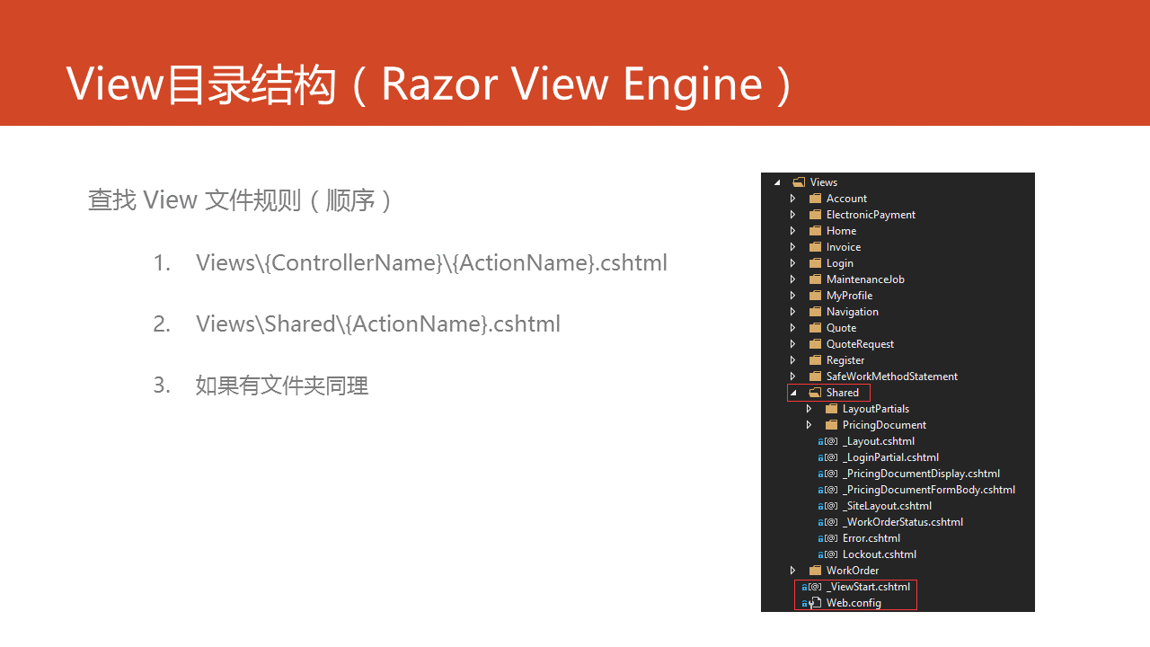Collapse the Views root folder arrow
This screenshot has height=647, width=1150.
pyautogui.click(x=777, y=182)
